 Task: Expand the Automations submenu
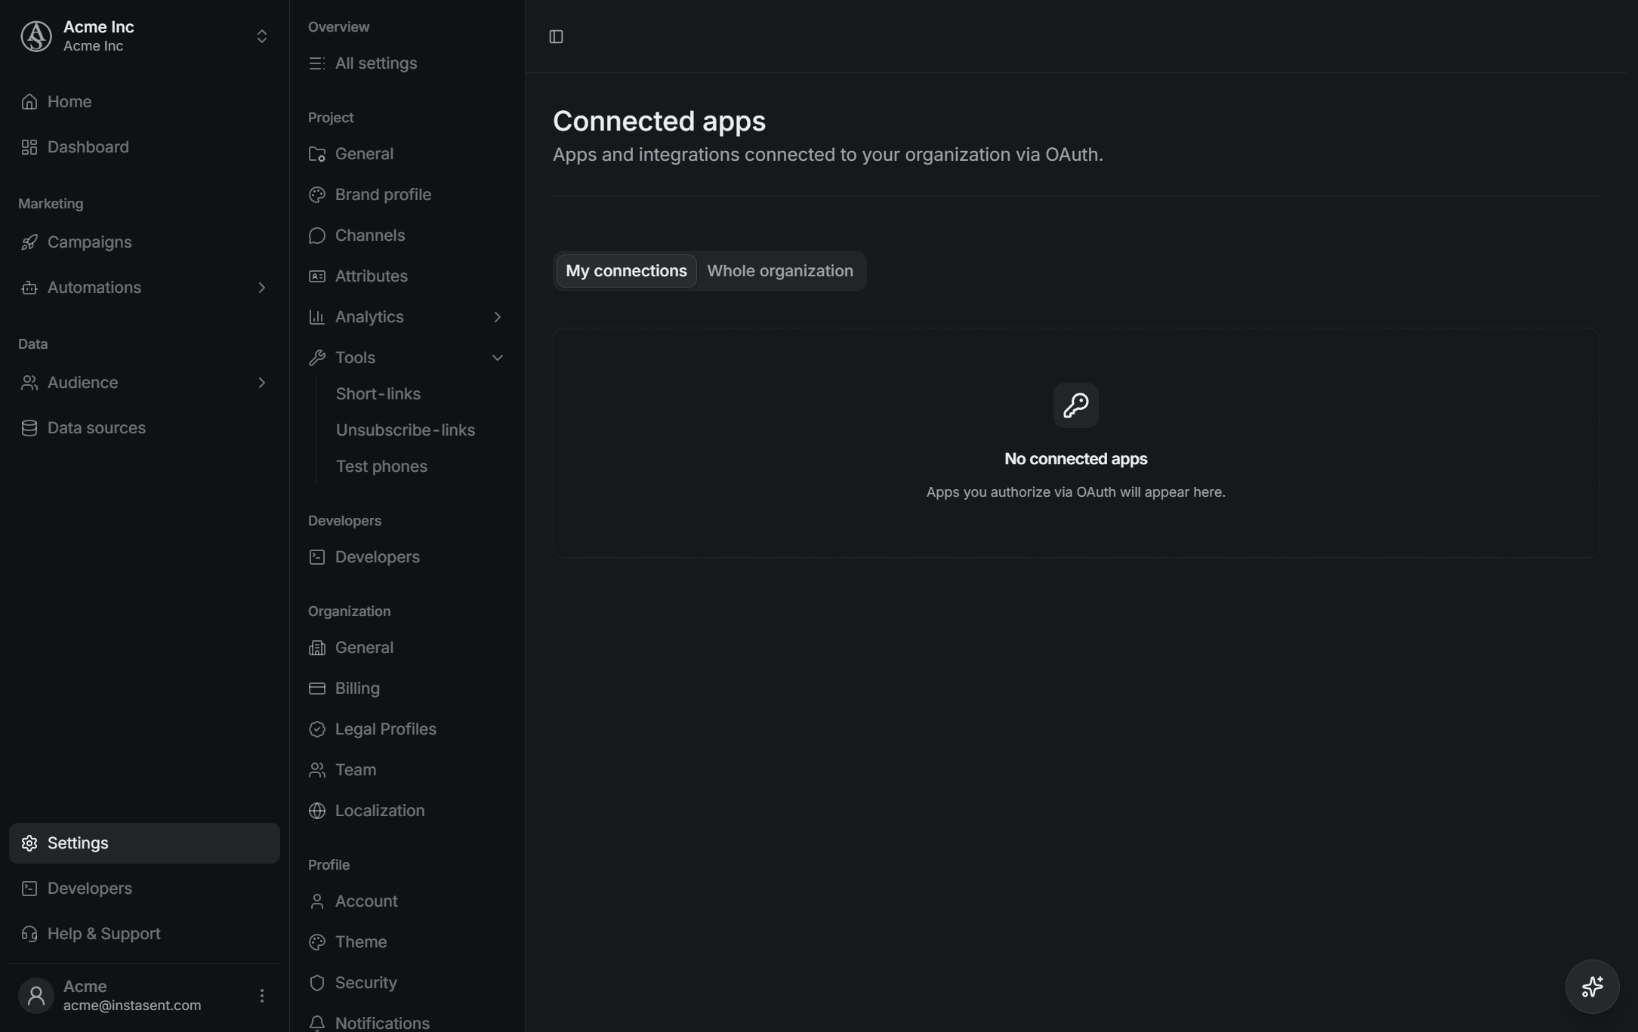[x=261, y=288]
